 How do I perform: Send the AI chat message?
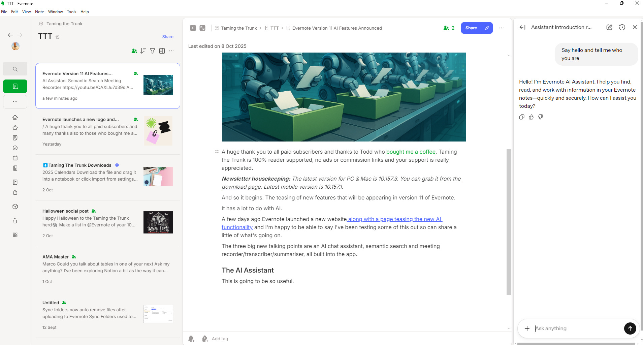tap(630, 328)
